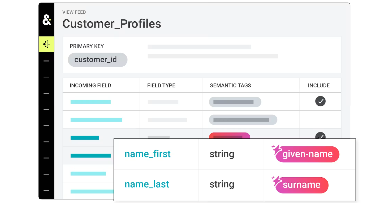Open the name_last field link
This screenshot has height=203, width=392.
pos(147,184)
